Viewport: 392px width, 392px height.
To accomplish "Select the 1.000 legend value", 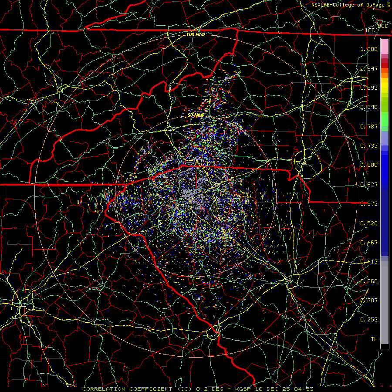I will click(x=369, y=49).
